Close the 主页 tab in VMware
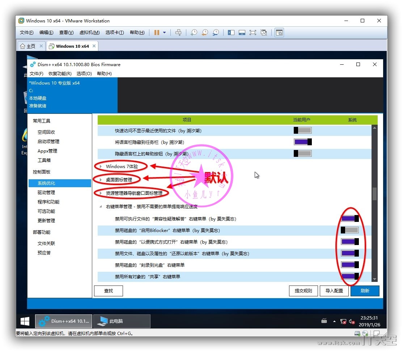Viewport: 403px width, 352px height. point(41,46)
